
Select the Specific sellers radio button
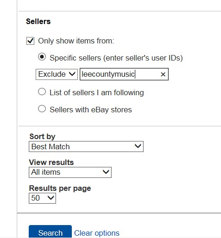tap(42, 57)
